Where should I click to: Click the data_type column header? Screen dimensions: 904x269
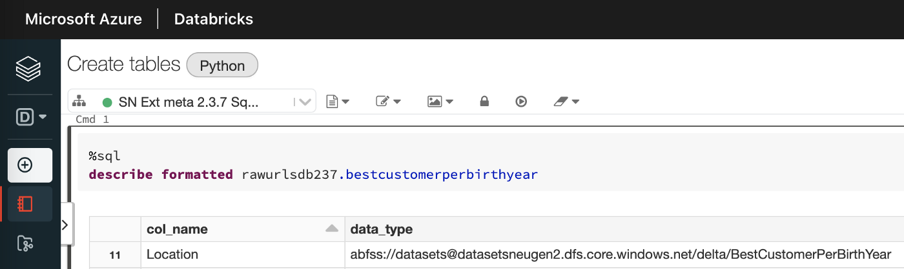pyautogui.click(x=381, y=229)
